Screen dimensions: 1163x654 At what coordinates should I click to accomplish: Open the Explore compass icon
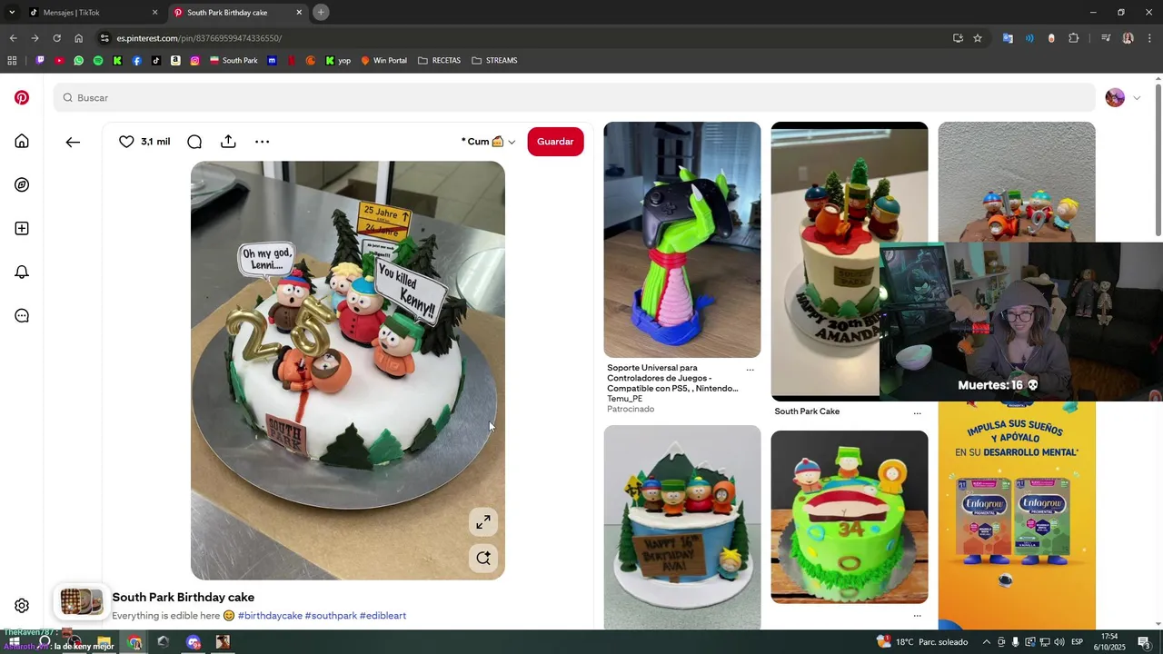(22, 184)
